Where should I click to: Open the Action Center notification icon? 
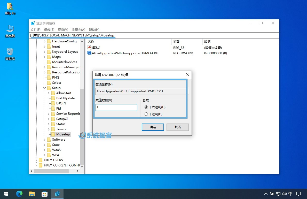[x=298, y=194]
